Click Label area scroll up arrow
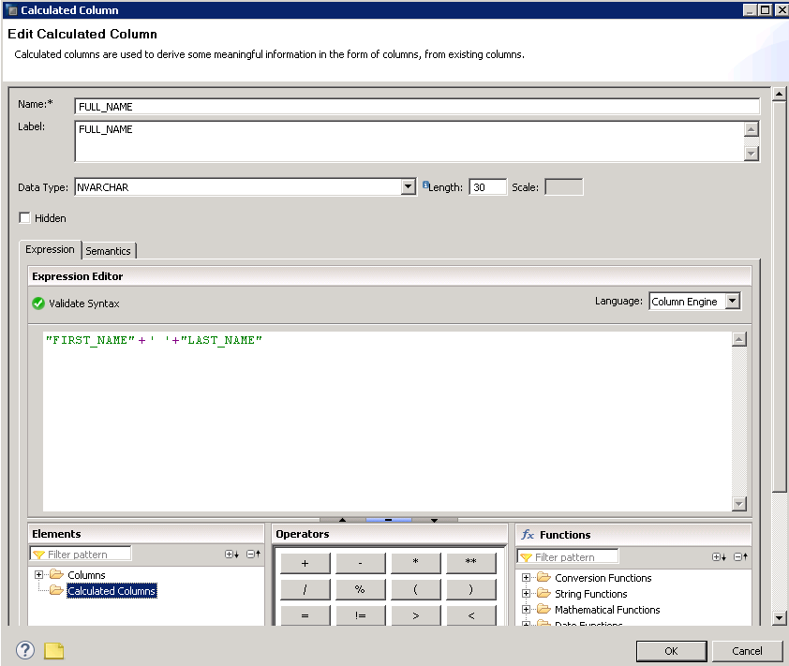The image size is (789, 666). pyautogui.click(x=751, y=129)
